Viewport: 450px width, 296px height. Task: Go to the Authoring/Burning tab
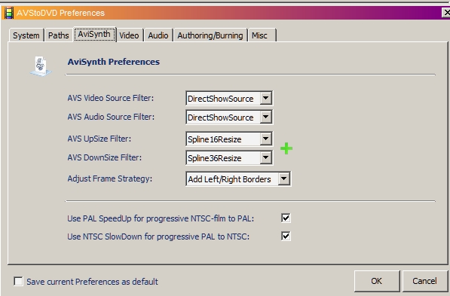pos(210,35)
